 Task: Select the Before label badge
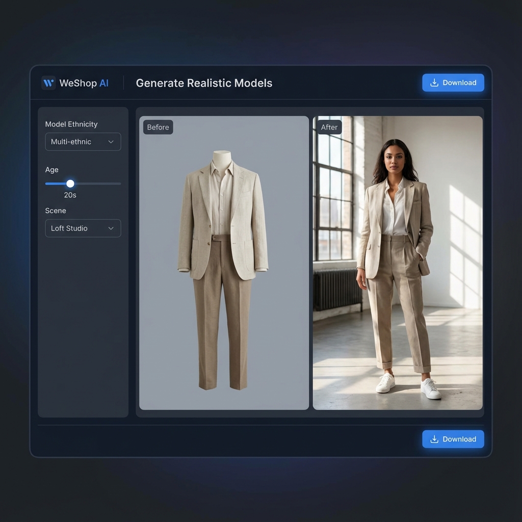click(x=158, y=127)
